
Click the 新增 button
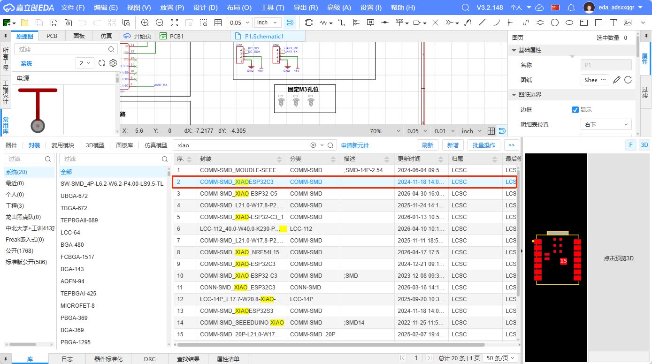[x=453, y=145]
